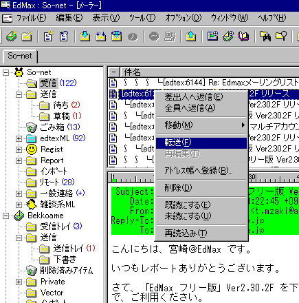Image resolution: width=299 pixels, height=303 pixels.
Task: Click the blue up-arrow send toolbar icon
Action: (x=191, y=36)
